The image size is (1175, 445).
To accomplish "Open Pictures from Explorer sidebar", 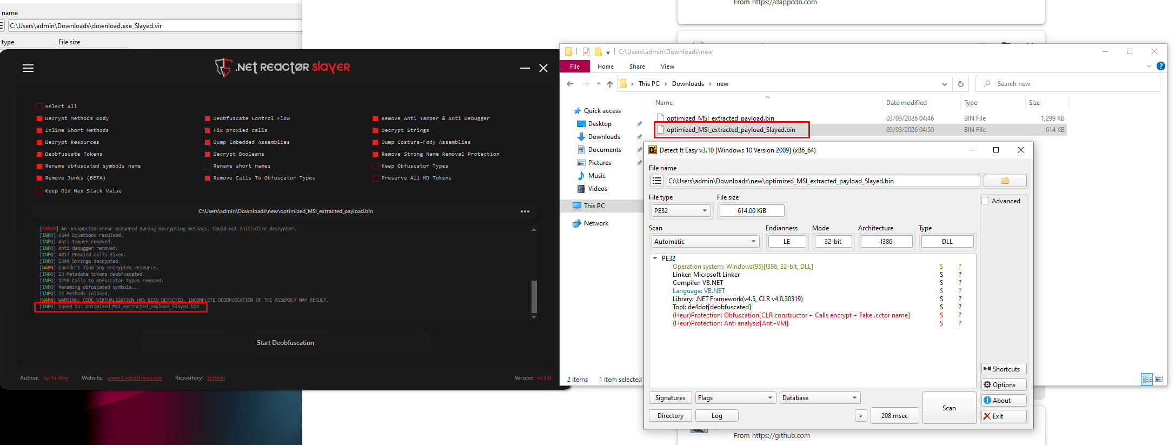I will point(600,163).
